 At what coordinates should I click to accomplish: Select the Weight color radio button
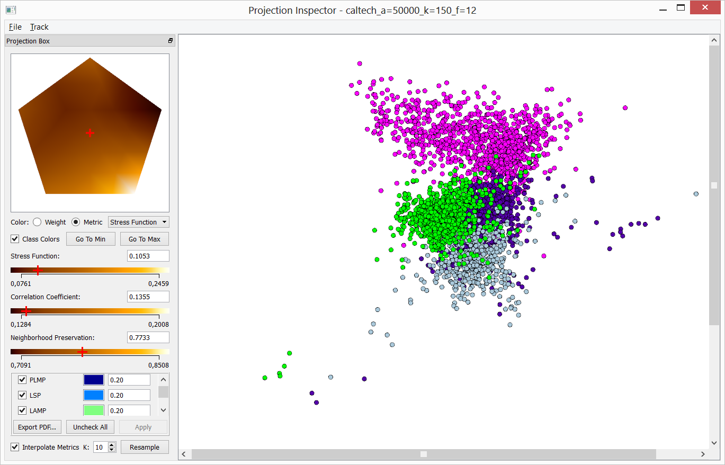37,222
